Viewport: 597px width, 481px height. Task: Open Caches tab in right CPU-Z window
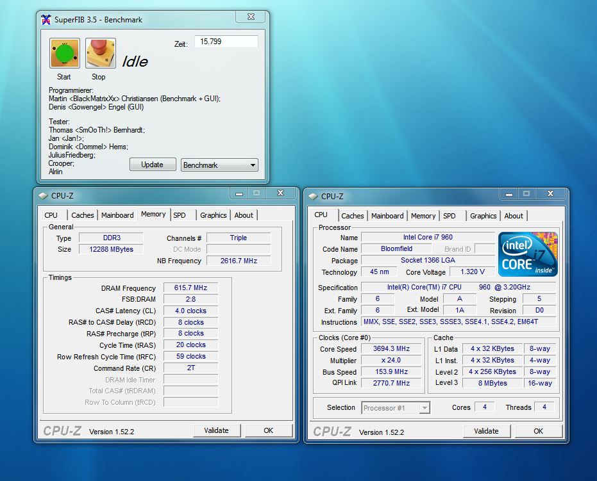point(352,216)
